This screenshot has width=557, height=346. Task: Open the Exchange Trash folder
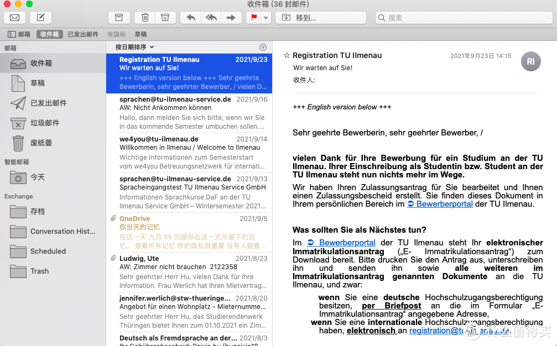[53, 271]
